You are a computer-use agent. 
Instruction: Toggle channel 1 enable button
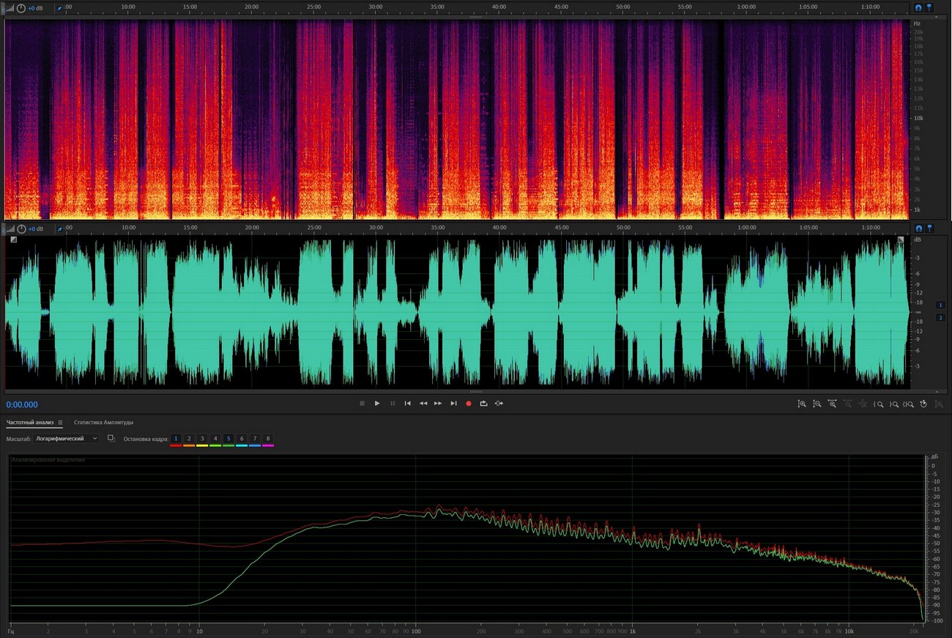(x=941, y=305)
